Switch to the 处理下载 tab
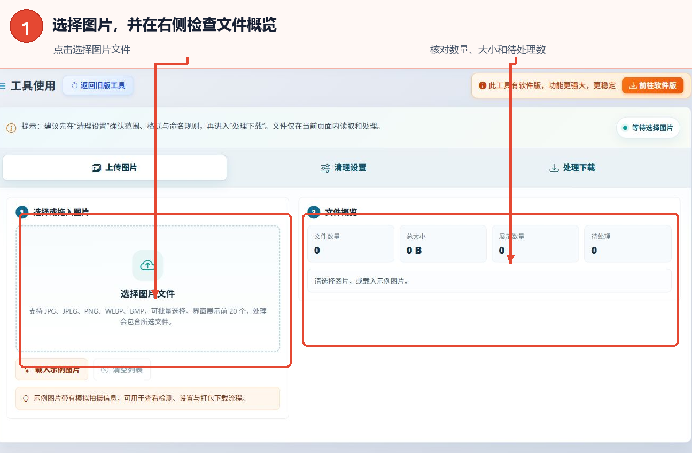Viewport: 692px width, 453px height. (x=572, y=168)
